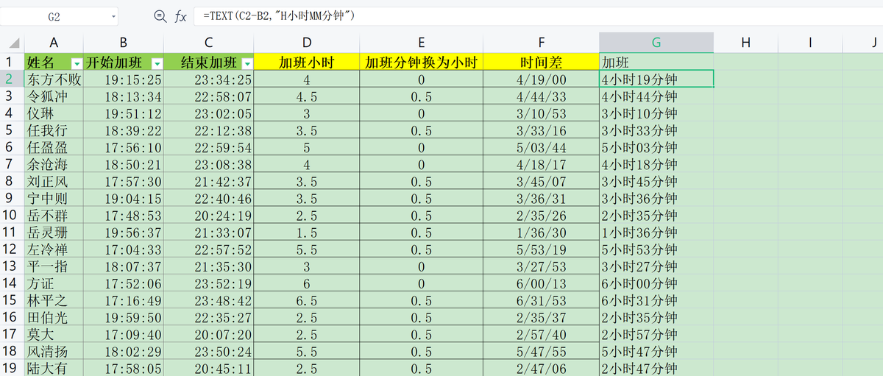Open the insert function fx button
883x376 pixels.
click(x=180, y=16)
